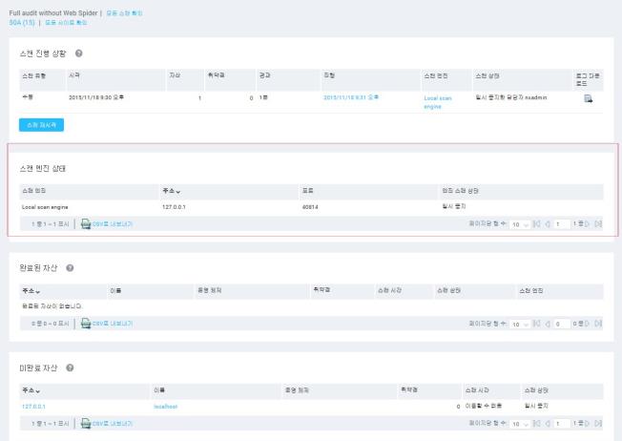Open the localhost asset name link
The width and height of the screenshot is (622, 441).
[165, 406]
